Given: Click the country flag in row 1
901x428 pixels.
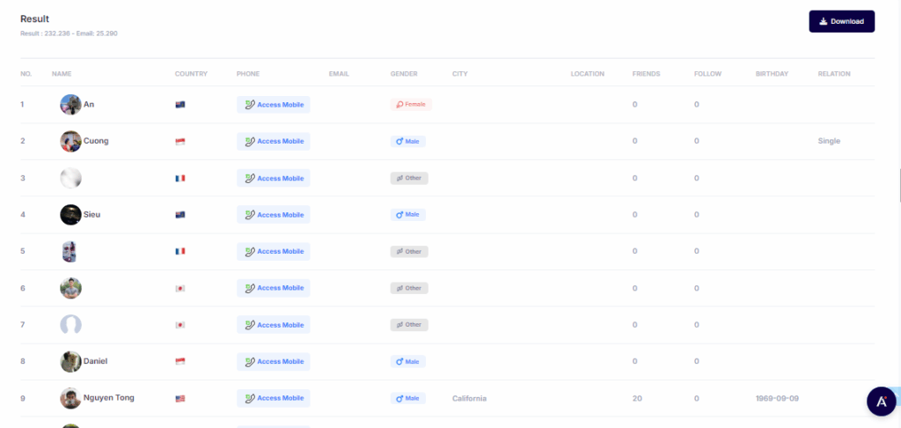Looking at the screenshot, I should [180, 105].
